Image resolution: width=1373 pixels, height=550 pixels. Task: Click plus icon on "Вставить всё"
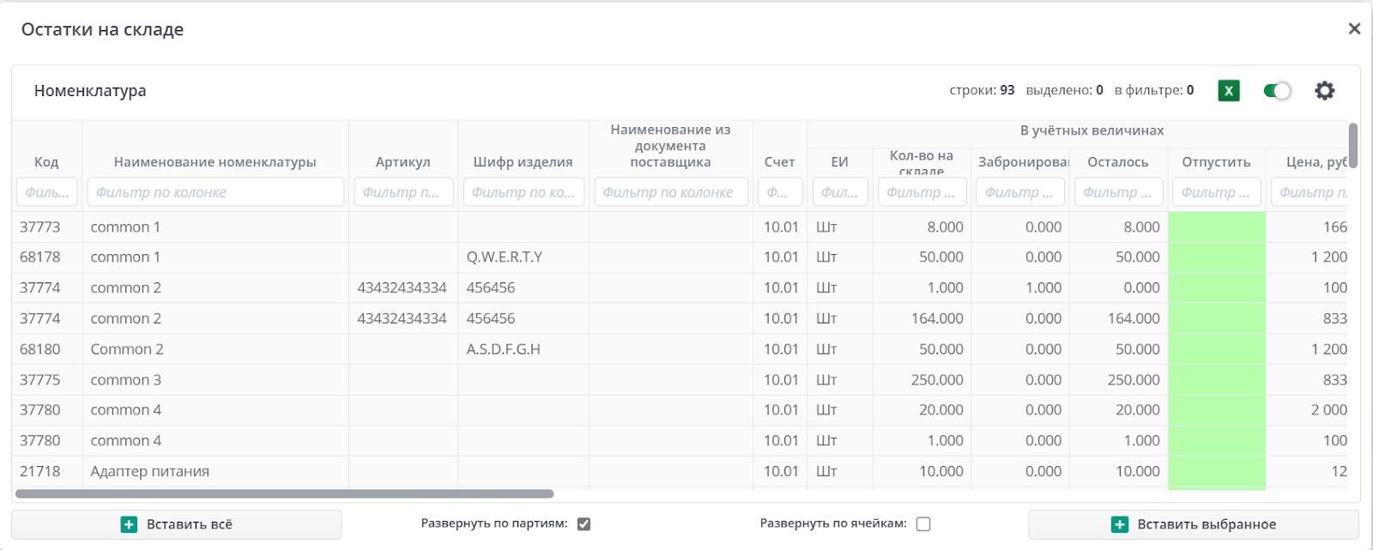click(x=130, y=524)
